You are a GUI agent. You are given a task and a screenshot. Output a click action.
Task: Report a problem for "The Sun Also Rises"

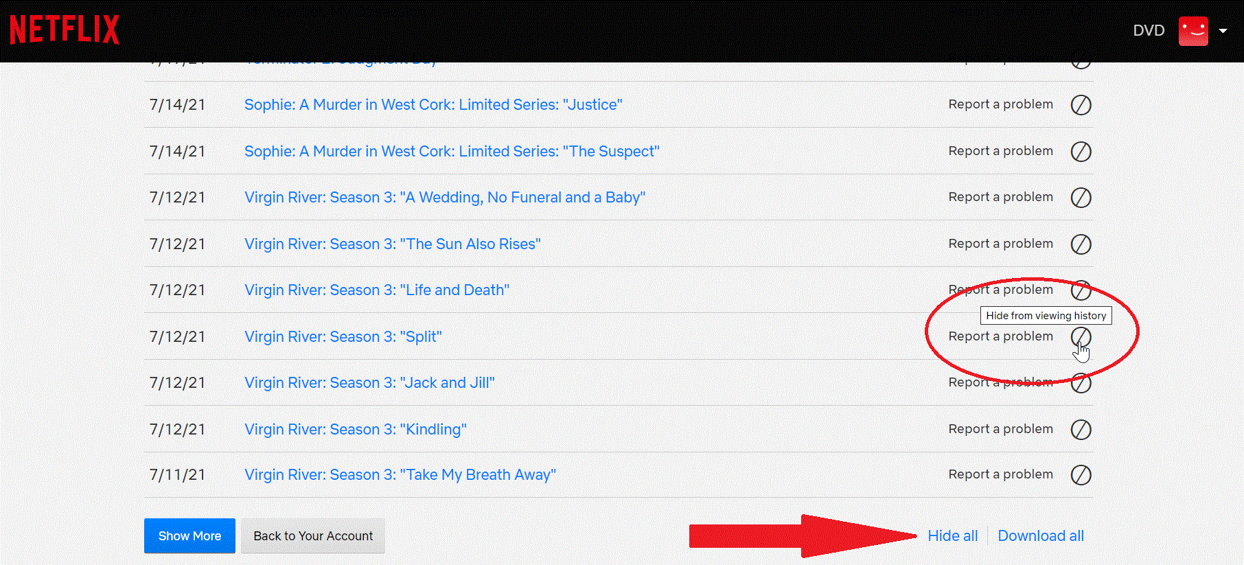1000,244
